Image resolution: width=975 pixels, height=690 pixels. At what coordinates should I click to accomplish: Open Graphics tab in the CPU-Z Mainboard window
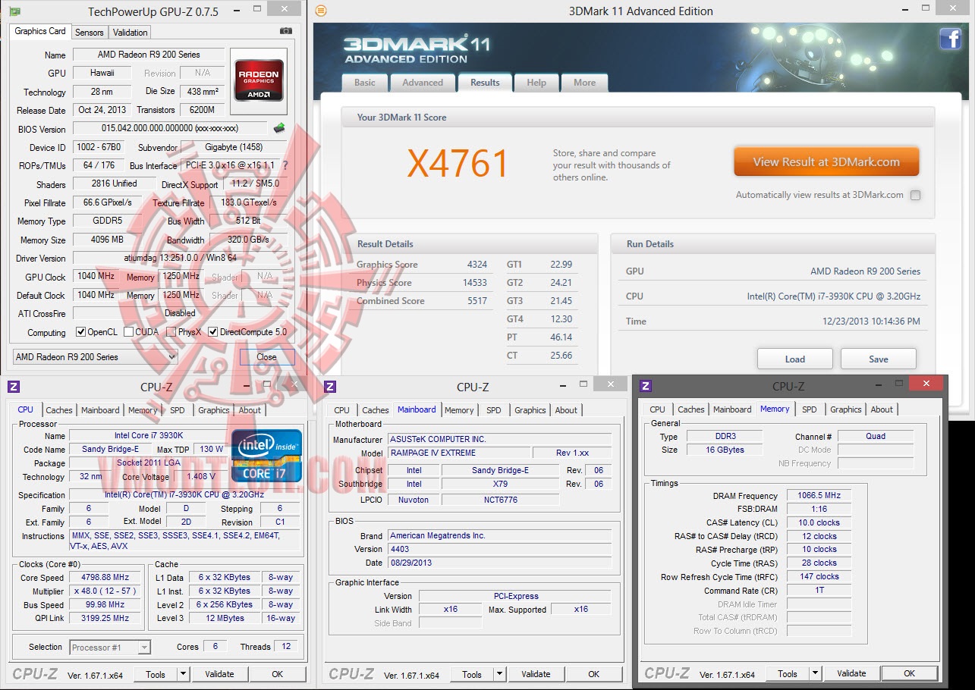530,410
